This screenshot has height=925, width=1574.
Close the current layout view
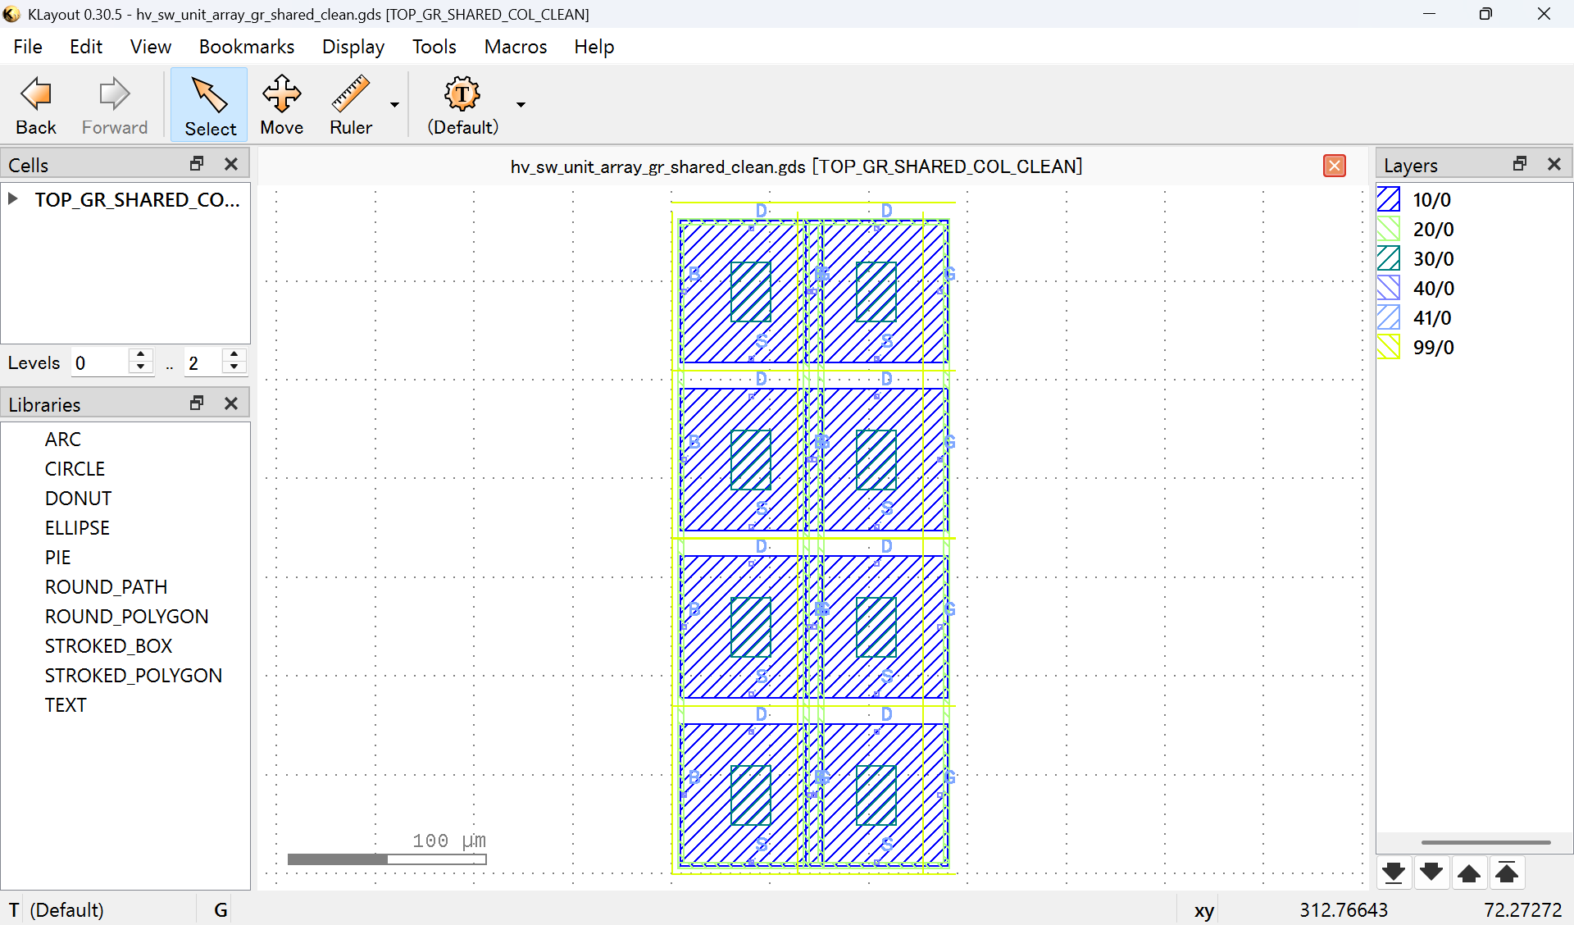pyautogui.click(x=1335, y=166)
